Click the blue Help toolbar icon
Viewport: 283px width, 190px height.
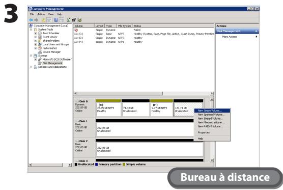[56, 20]
